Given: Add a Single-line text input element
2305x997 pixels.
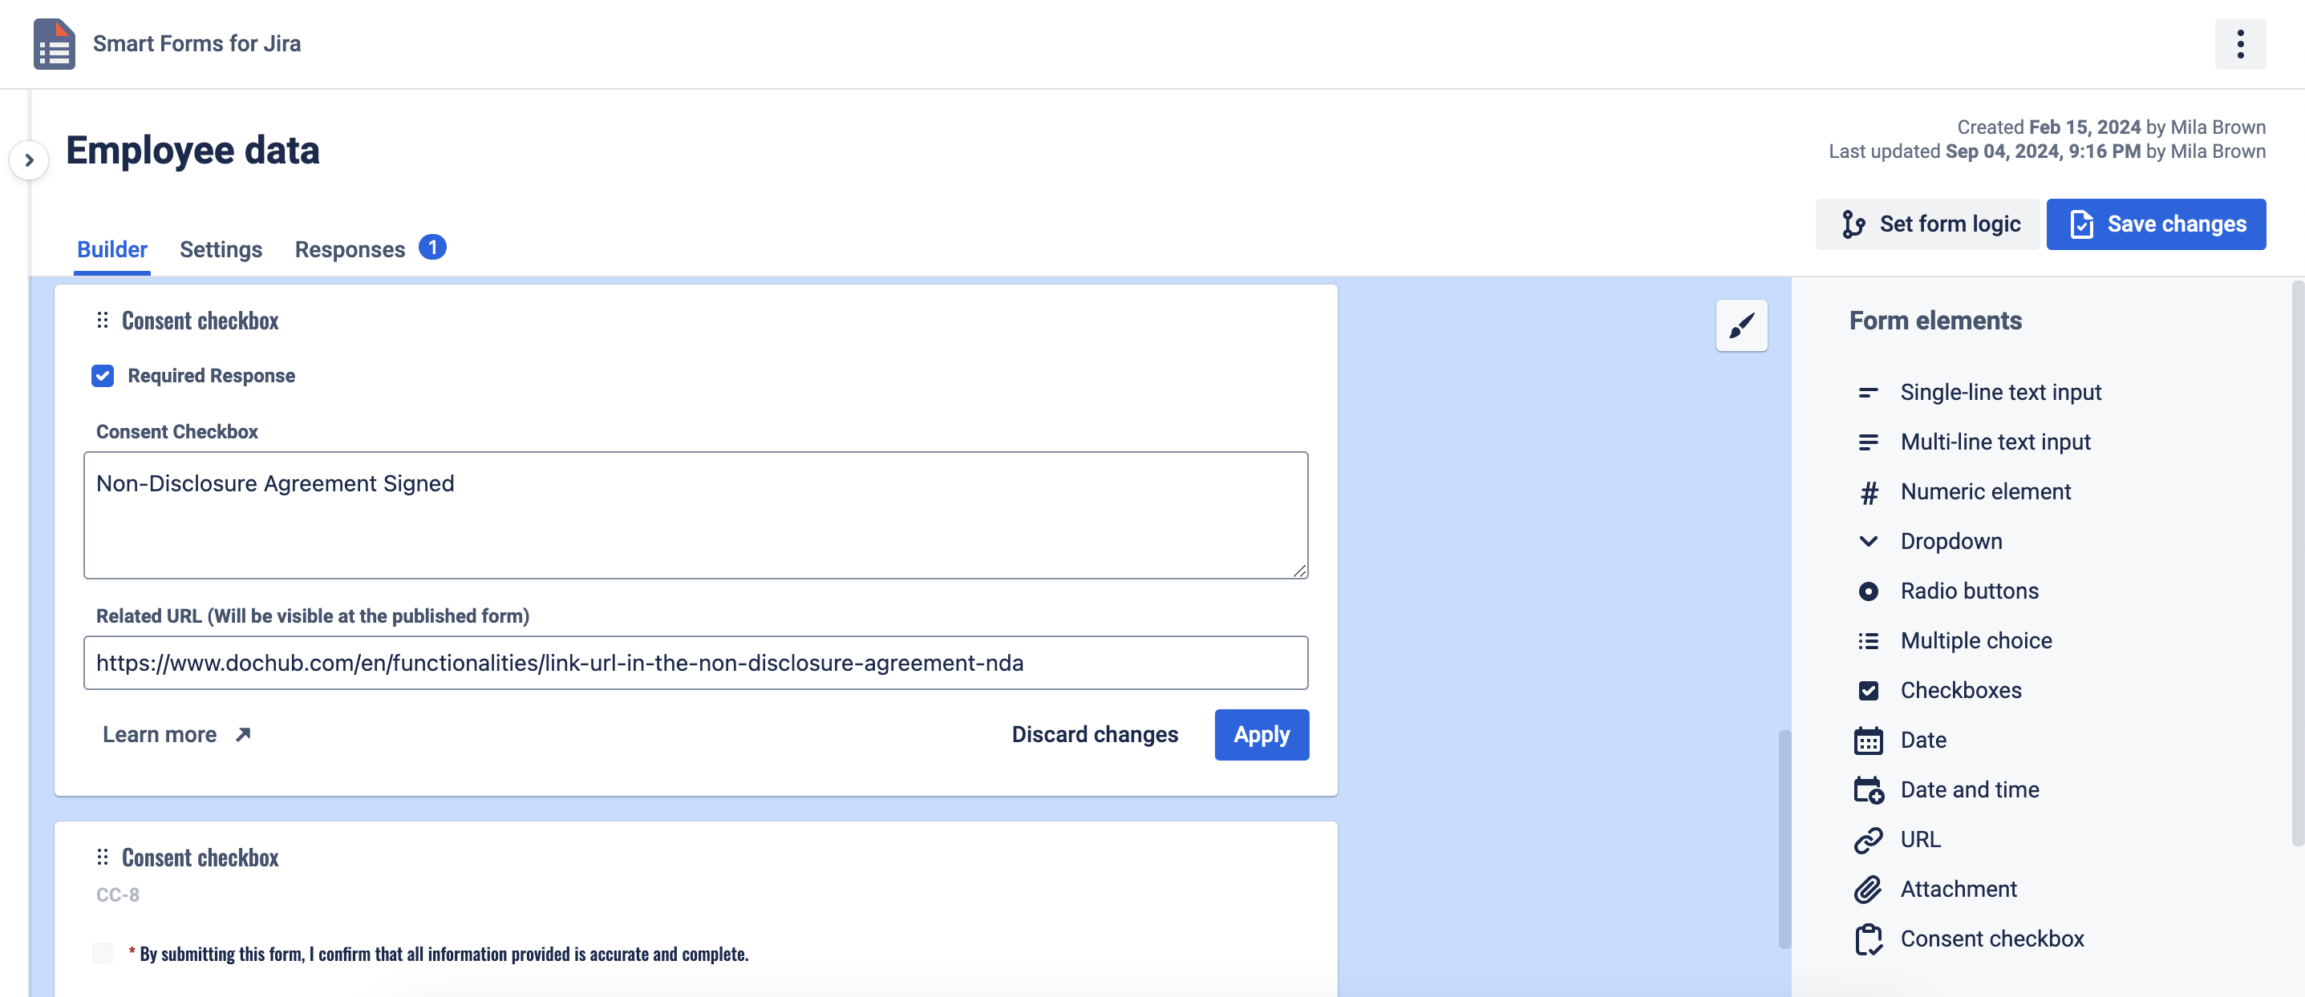Looking at the screenshot, I should (2000, 392).
